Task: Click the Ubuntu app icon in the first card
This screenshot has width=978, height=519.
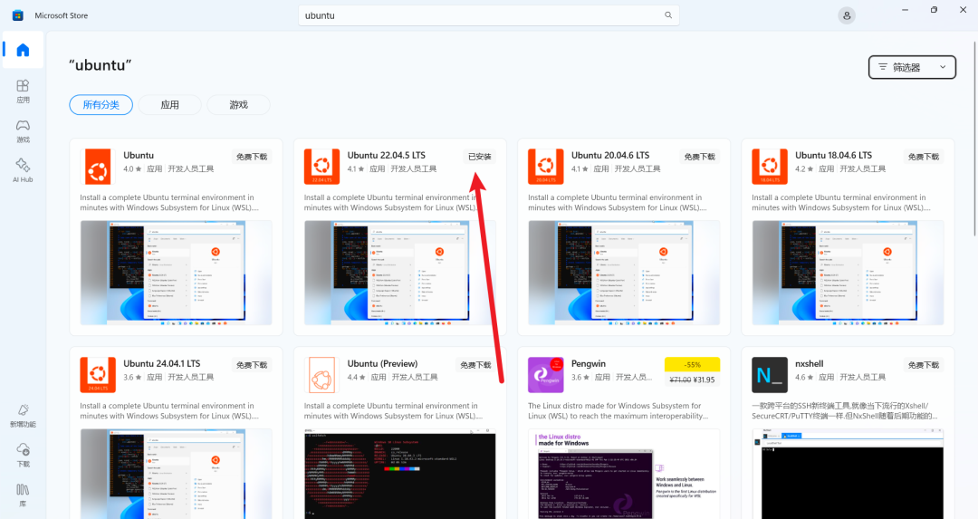Action: point(98,167)
